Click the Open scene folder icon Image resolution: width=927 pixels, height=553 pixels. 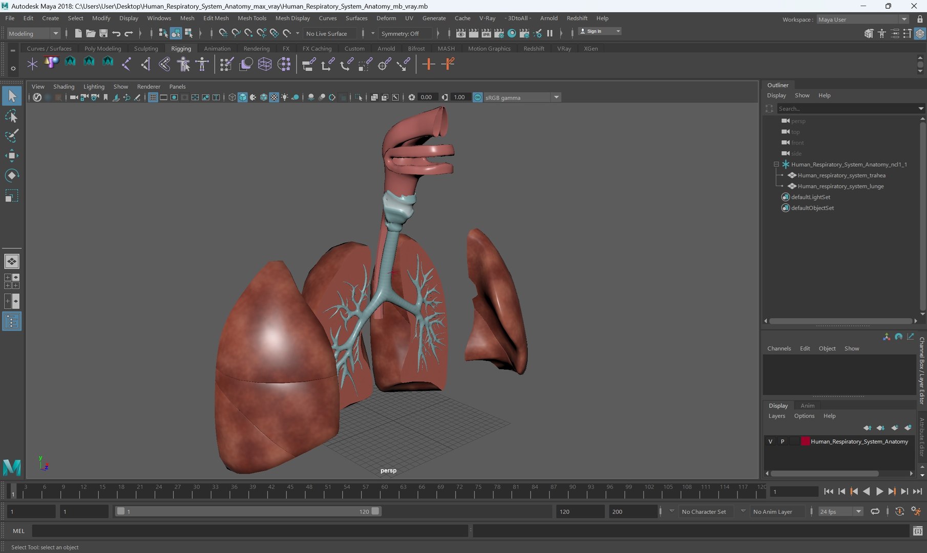(x=91, y=33)
